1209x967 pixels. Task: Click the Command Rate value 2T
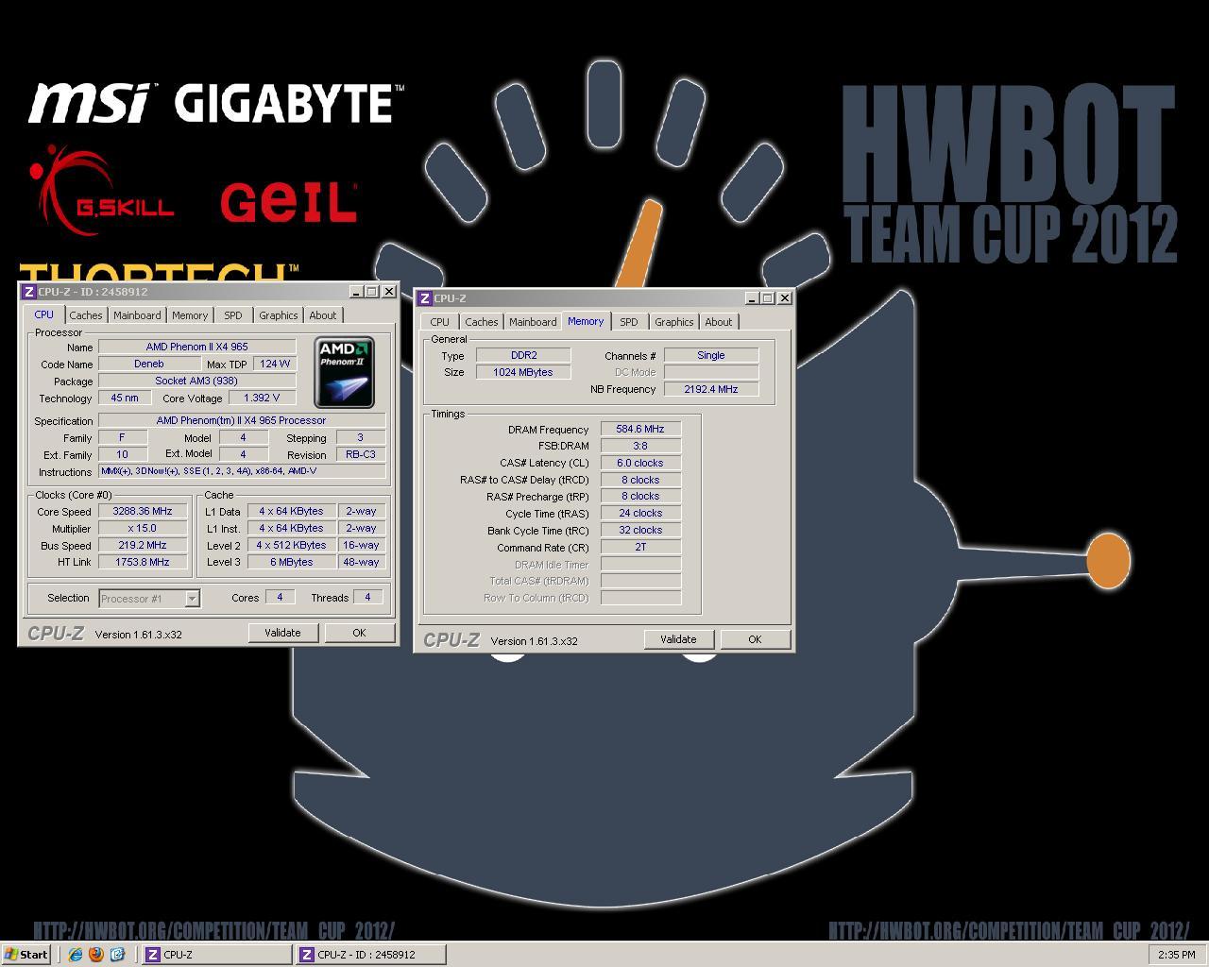(x=640, y=547)
